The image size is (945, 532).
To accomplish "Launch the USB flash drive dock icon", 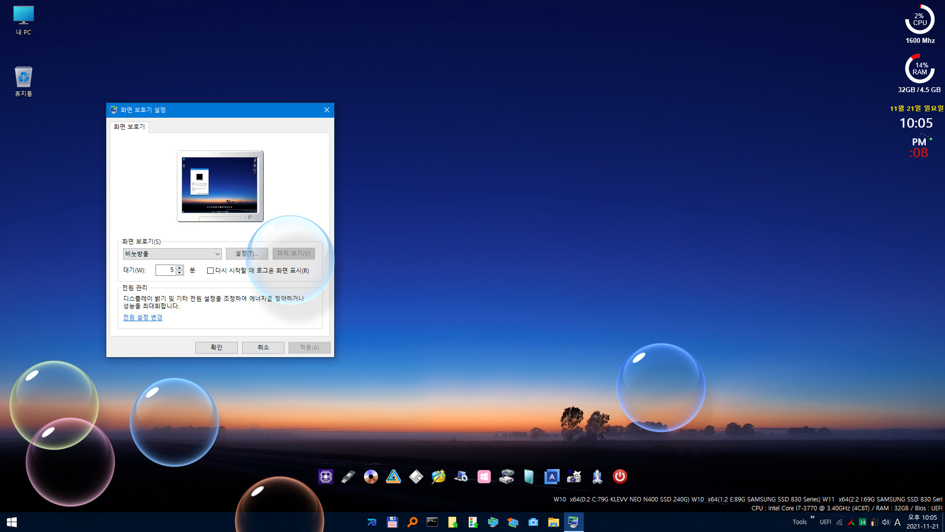I will 348,476.
